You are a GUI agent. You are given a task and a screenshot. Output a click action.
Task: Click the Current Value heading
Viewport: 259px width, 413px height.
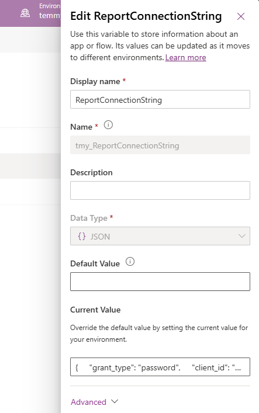pyautogui.click(x=95, y=310)
